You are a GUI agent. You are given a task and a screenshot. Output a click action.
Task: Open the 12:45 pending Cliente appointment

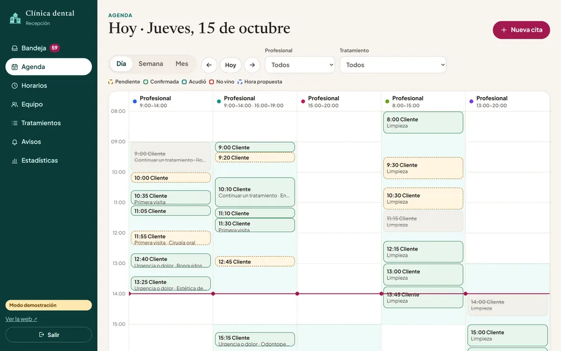(x=255, y=262)
